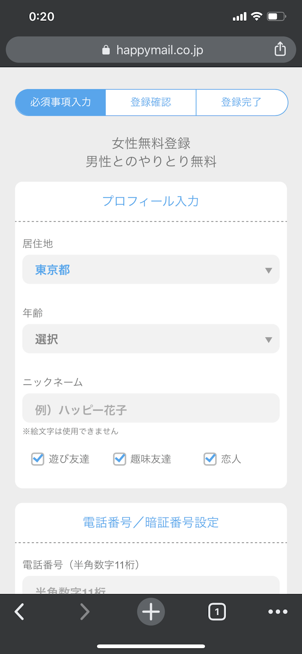Tap the gray chevron on the age selector
This screenshot has width=302, height=654.
268,339
